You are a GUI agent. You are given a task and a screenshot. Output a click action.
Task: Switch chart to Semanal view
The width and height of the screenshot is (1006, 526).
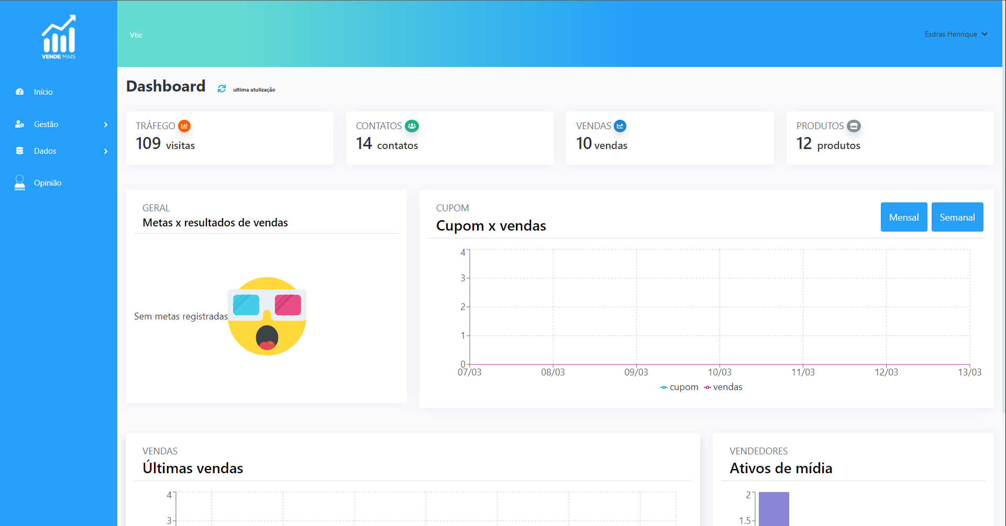[x=957, y=217]
